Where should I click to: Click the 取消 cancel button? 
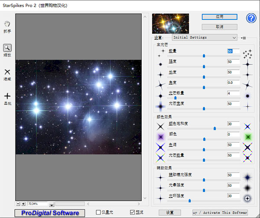219,27
